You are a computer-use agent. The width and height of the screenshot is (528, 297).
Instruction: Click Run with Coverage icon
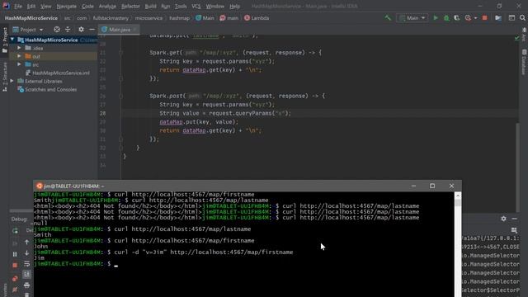point(457,18)
